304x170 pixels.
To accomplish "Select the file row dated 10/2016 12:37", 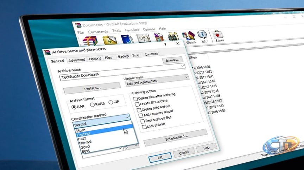I will [x=212, y=101].
